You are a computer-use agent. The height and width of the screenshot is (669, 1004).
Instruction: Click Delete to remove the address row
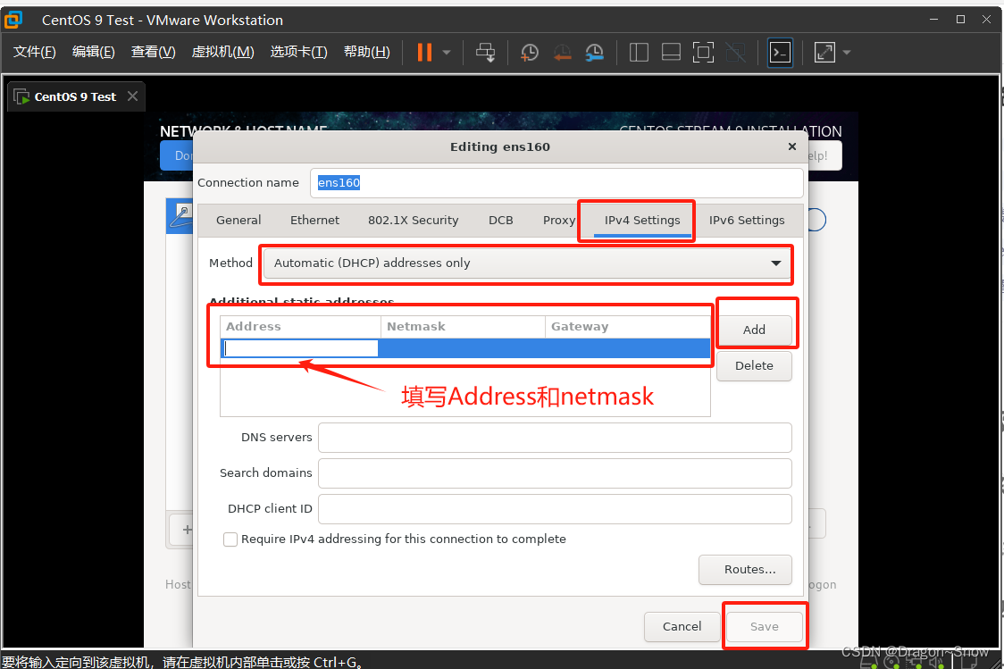click(754, 365)
